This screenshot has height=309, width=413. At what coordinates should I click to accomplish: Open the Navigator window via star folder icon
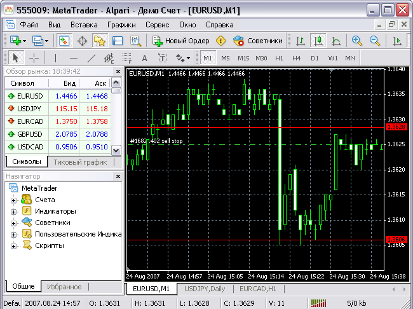click(100, 41)
